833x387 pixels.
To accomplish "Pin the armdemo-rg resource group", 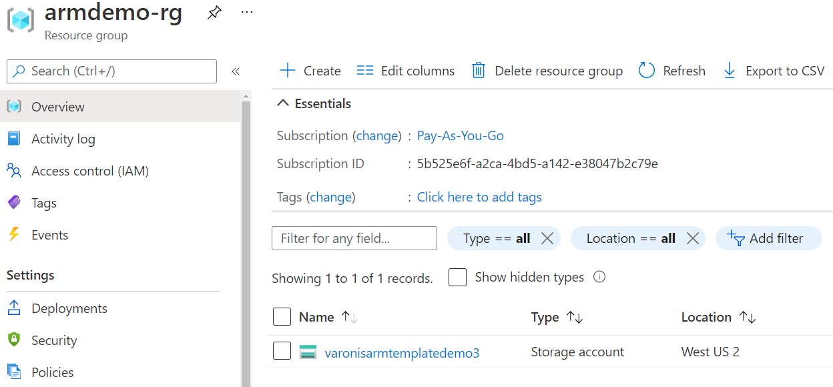I will pyautogui.click(x=214, y=13).
